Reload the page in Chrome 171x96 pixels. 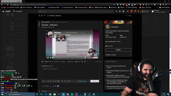click(8, 5)
